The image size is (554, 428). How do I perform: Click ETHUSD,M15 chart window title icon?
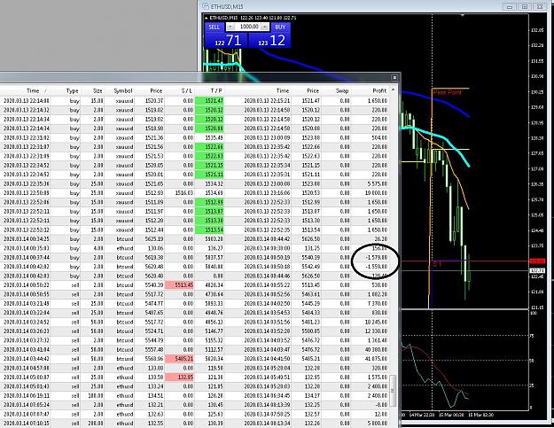(x=206, y=7)
